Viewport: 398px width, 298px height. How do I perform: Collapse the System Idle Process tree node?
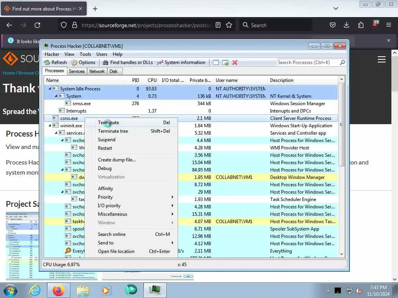[x=50, y=89]
